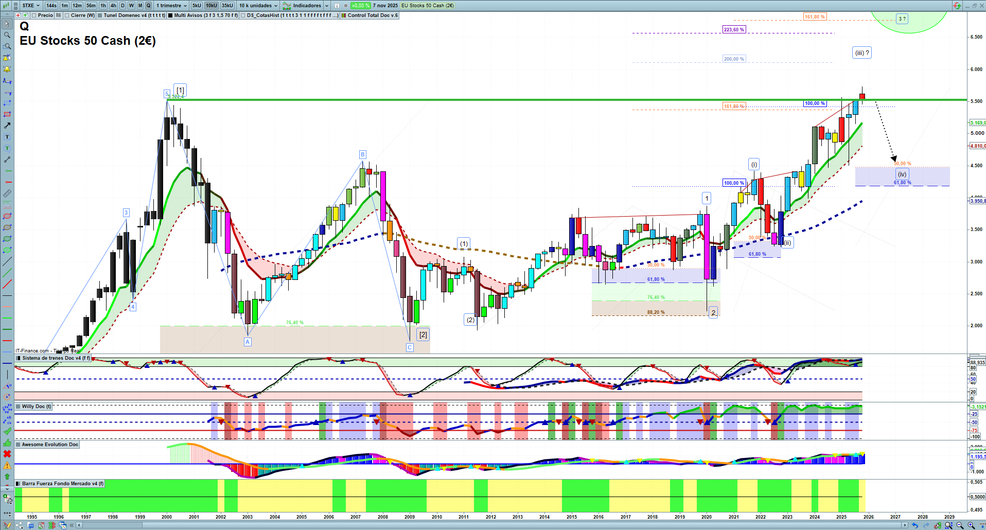Image resolution: width=986 pixels, height=530 pixels.
Task: Click the red X delete icon
Action: (x=7, y=454)
